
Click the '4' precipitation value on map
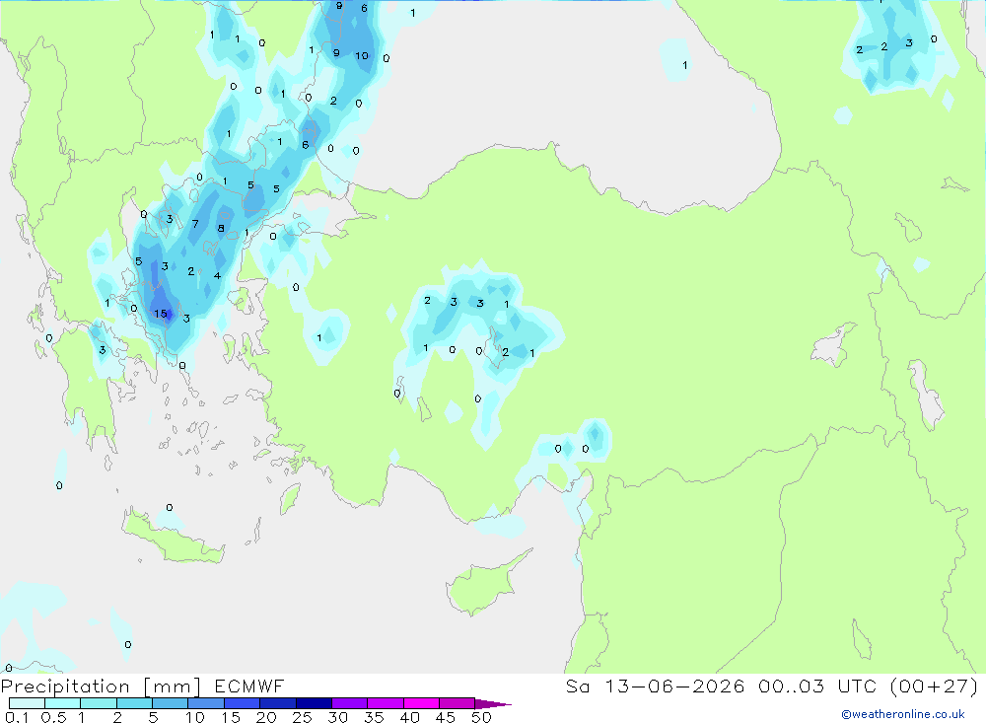(217, 275)
